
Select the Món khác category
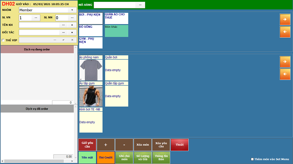tap(116, 31)
